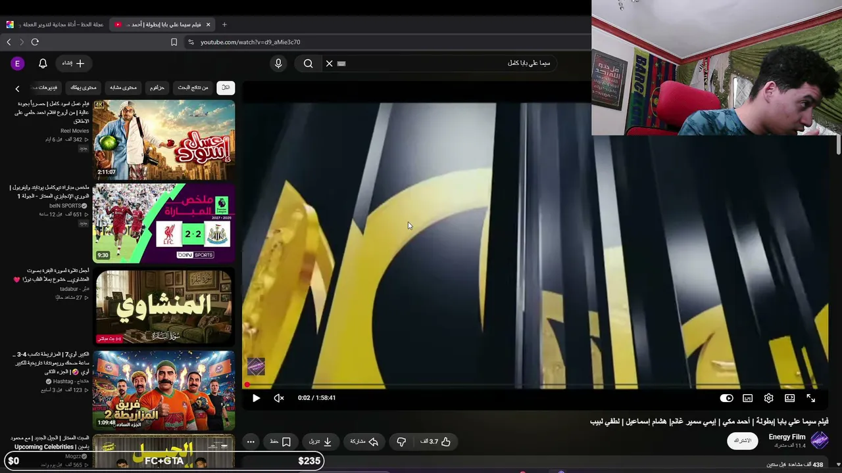This screenshot has width=842, height=473.
Task: Click the youtube.com address bar URL
Action: (x=251, y=42)
